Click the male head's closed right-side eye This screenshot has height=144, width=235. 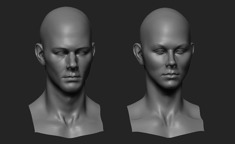click(81, 53)
